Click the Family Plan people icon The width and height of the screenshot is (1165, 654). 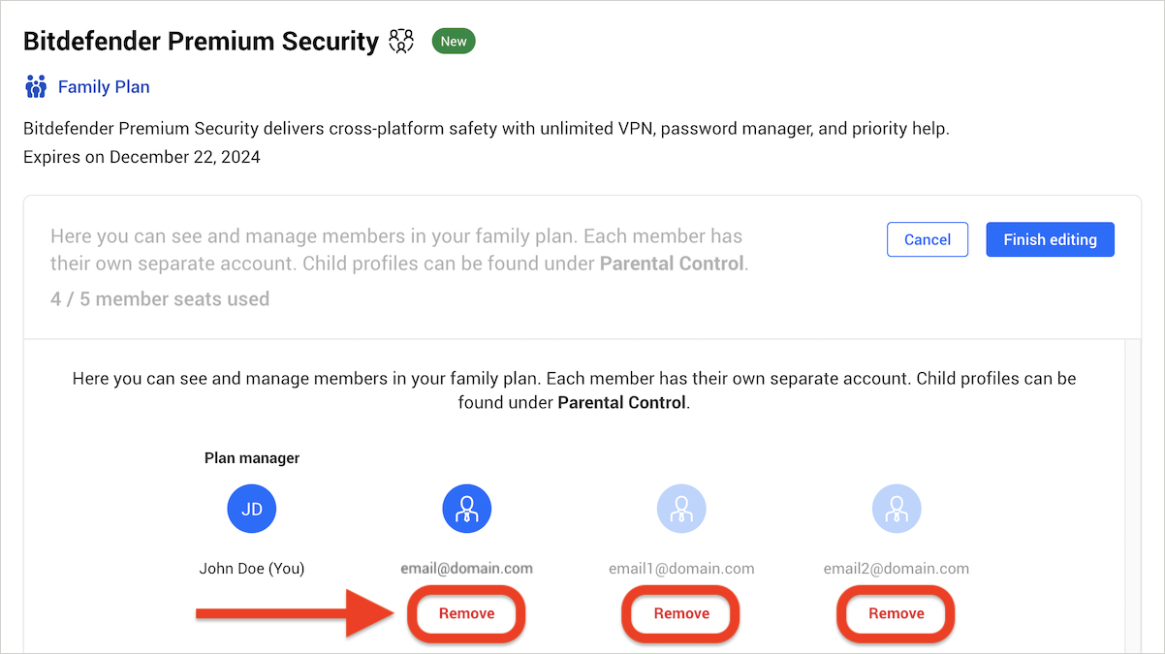pos(36,87)
